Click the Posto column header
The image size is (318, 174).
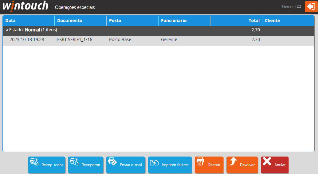tap(132, 21)
